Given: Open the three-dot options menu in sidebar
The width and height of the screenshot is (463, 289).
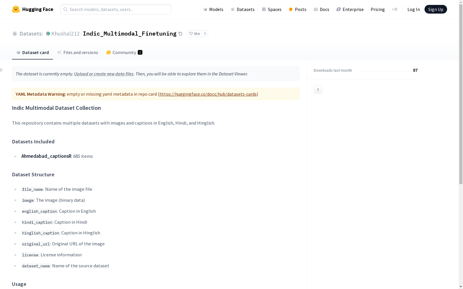Looking at the screenshot, I should pyautogui.click(x=318, y=90).
